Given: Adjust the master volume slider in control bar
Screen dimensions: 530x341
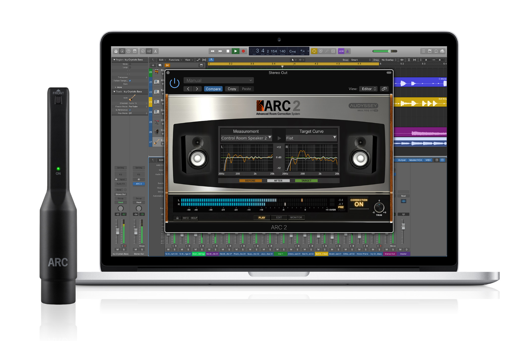Looking at the screenshot, I should pos(385,51).
